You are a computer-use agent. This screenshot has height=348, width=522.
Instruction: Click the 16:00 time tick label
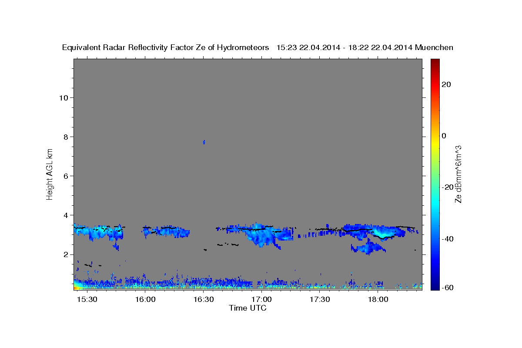point(145,300)
